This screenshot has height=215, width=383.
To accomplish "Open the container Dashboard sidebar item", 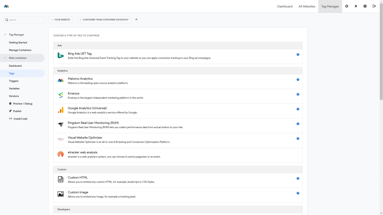I will pyautogui.click(x=15, y=66).
